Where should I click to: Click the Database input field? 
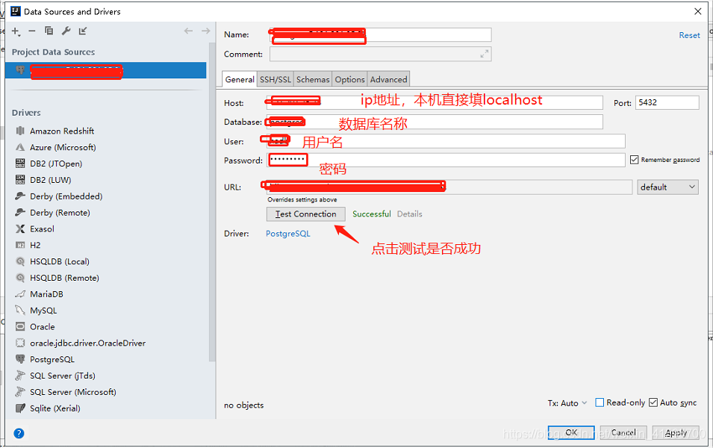(x=435, y=122)
